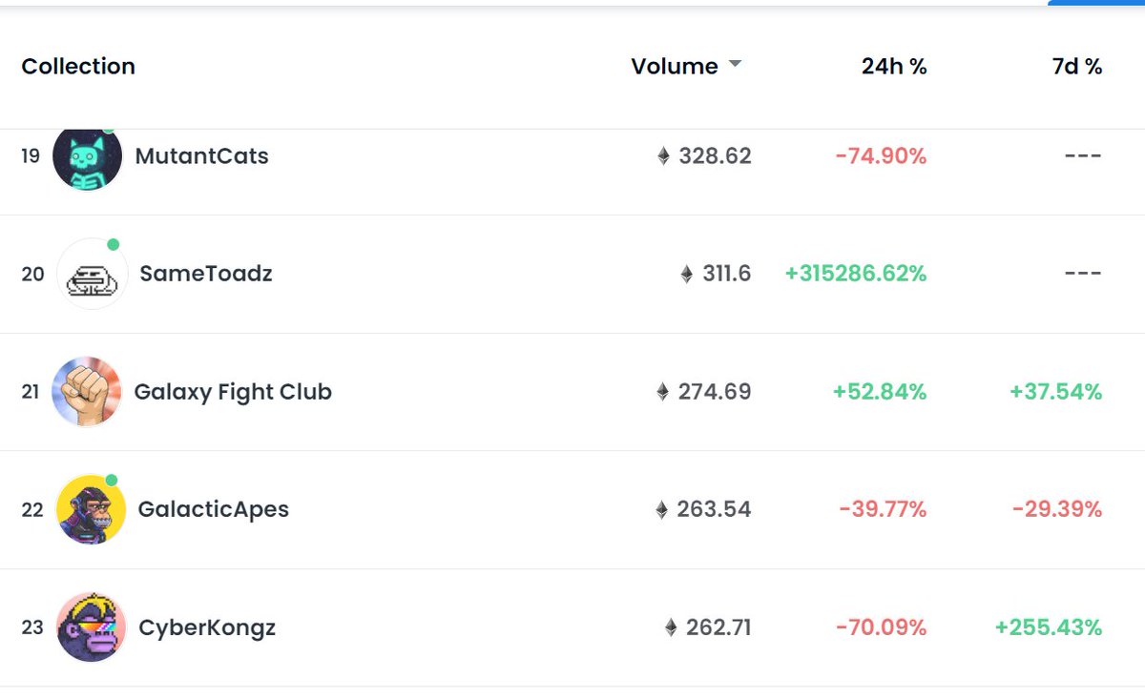Sort by the 7d % column
Image resolution: width=1145 pixels, height=698 pixels.
[1077, 67]
